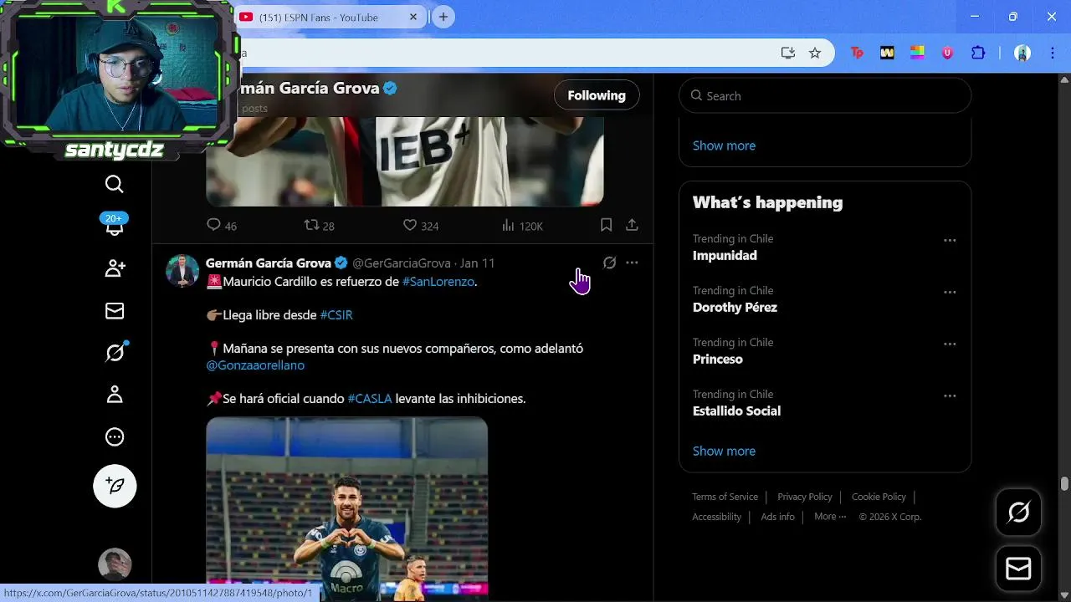Open the rainbow striped browser extension

tap(917, 53)
